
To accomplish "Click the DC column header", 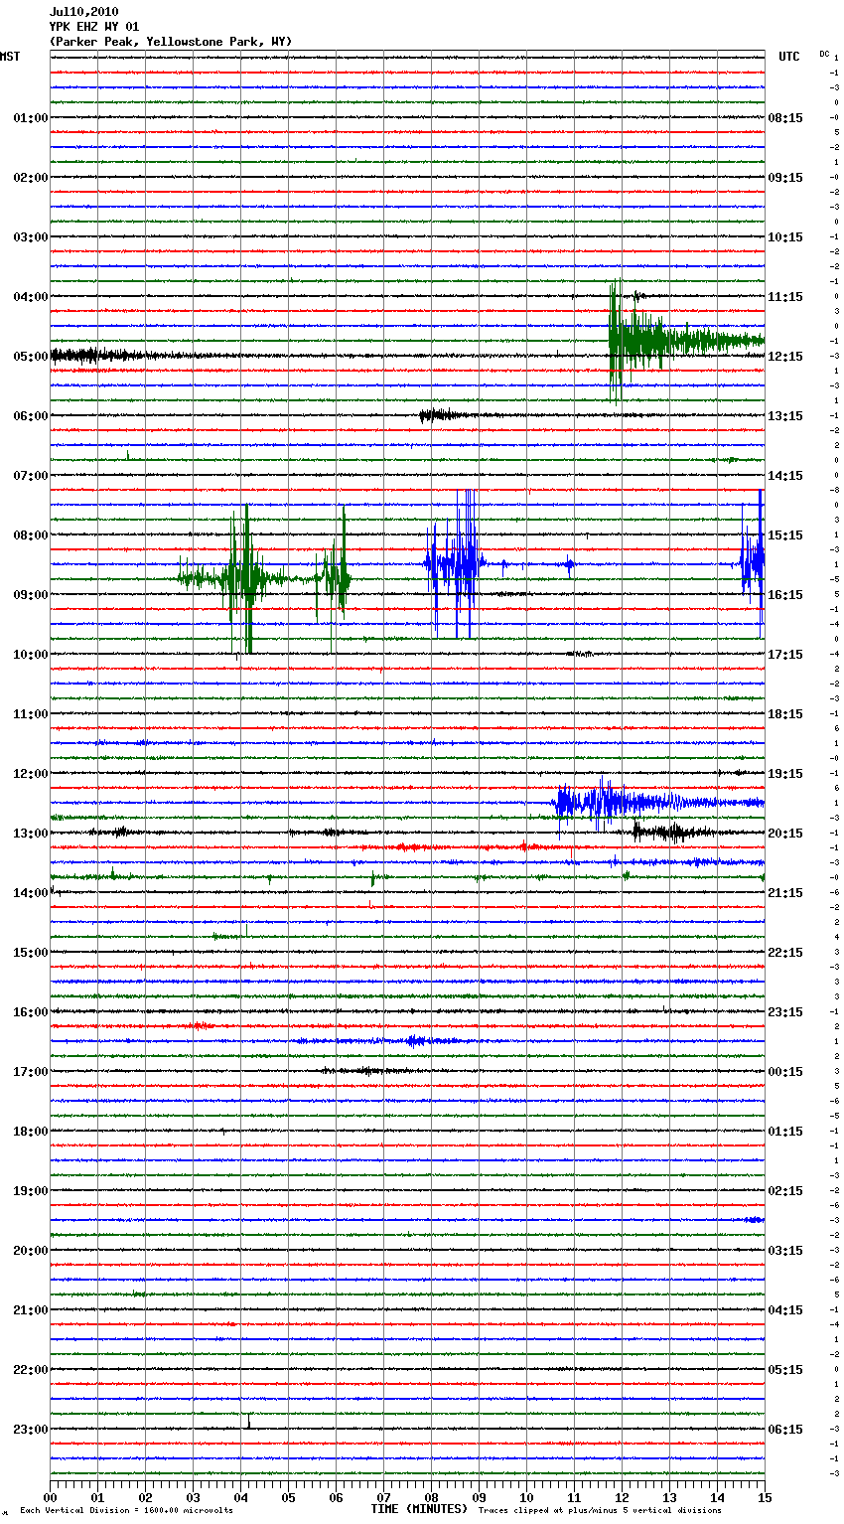I will click(x=824, y=54).
